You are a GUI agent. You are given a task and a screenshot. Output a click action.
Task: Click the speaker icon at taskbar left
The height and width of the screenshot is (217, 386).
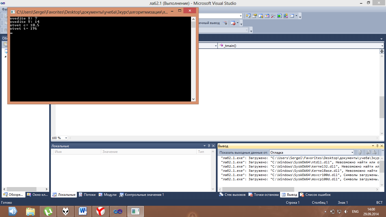click(x=13, y=211)
